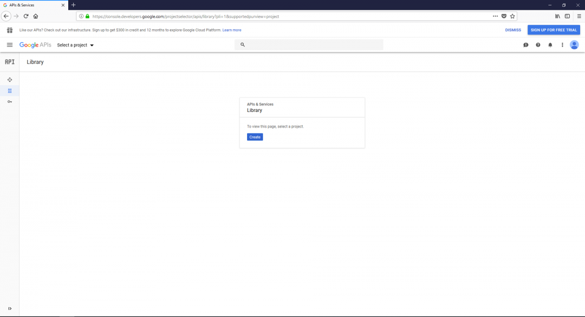Click the Google APIs logo
The image size is (585, 317).
point(35,45)
